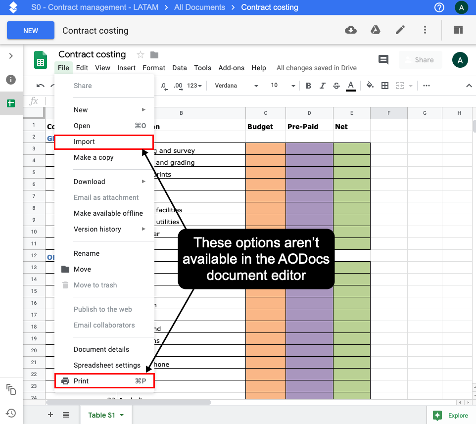Click the AODocs logo icon
The height and width of the screenshot is (424, 476).
13,7
